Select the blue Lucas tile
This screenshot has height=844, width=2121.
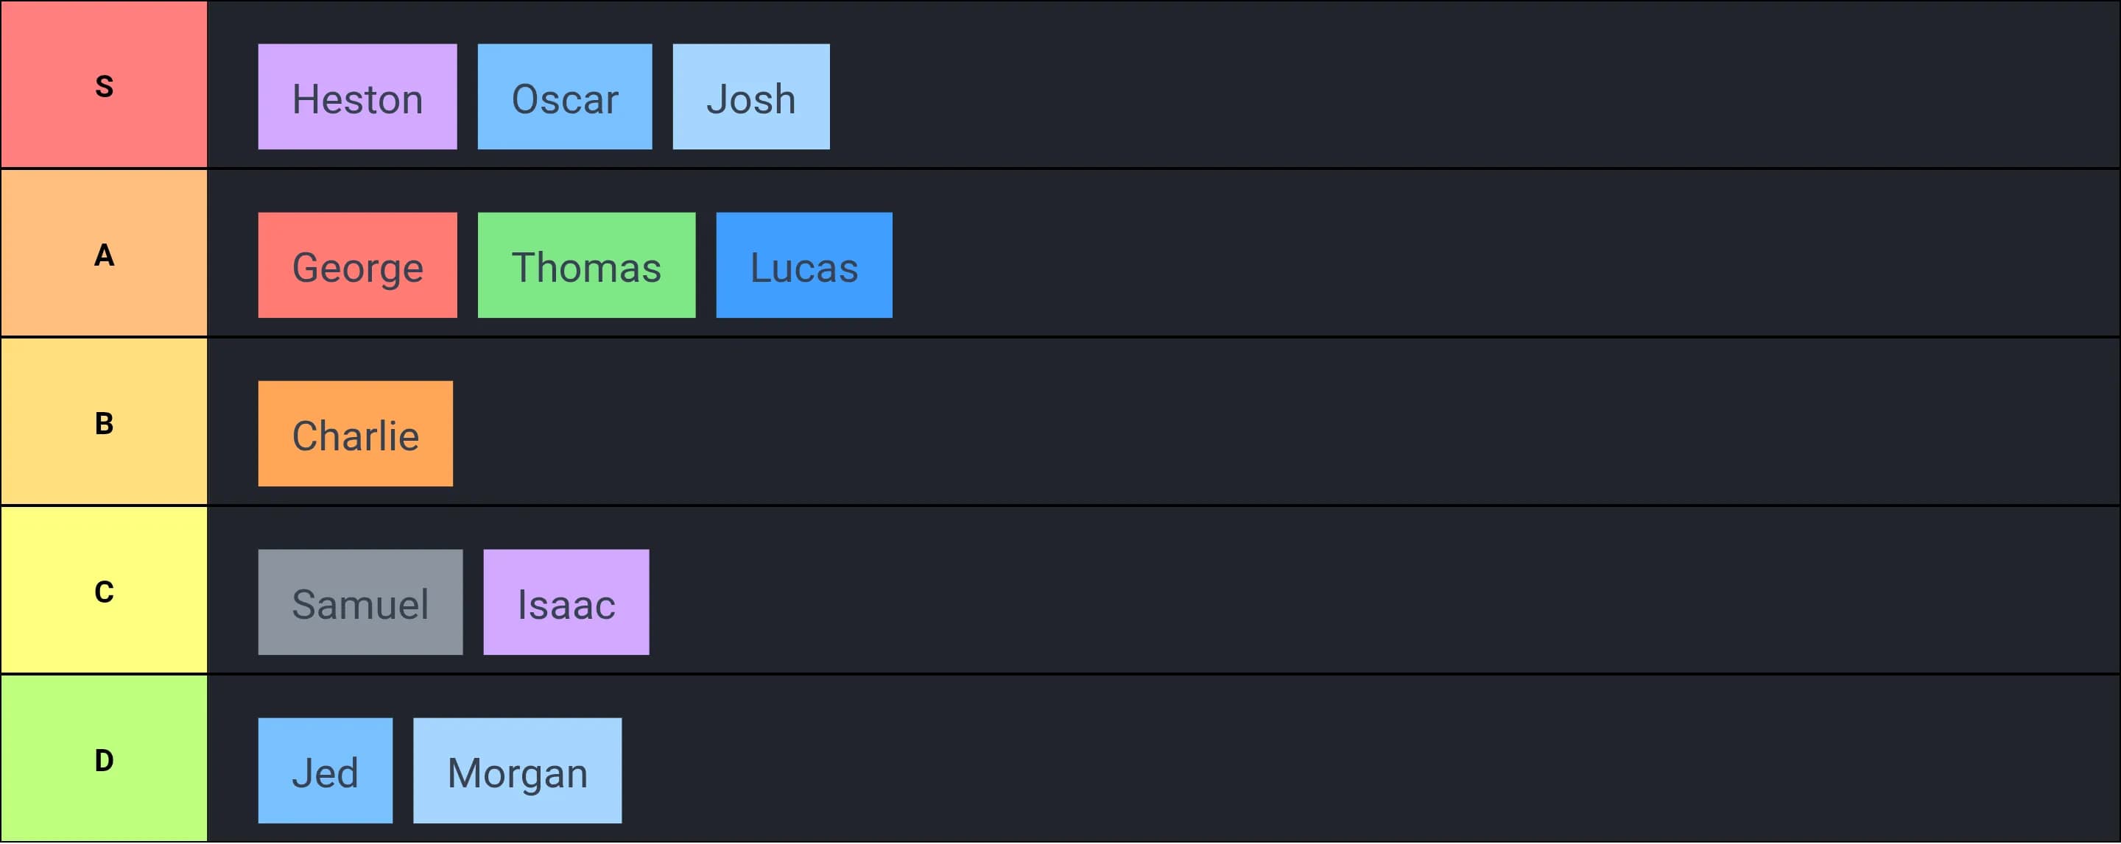pyautogui.click(x=803, y=266)
